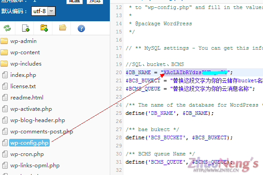Screen dimensions: 263x175
Task: Create a new file with the add-file icon
Action: tap(26, 28)
